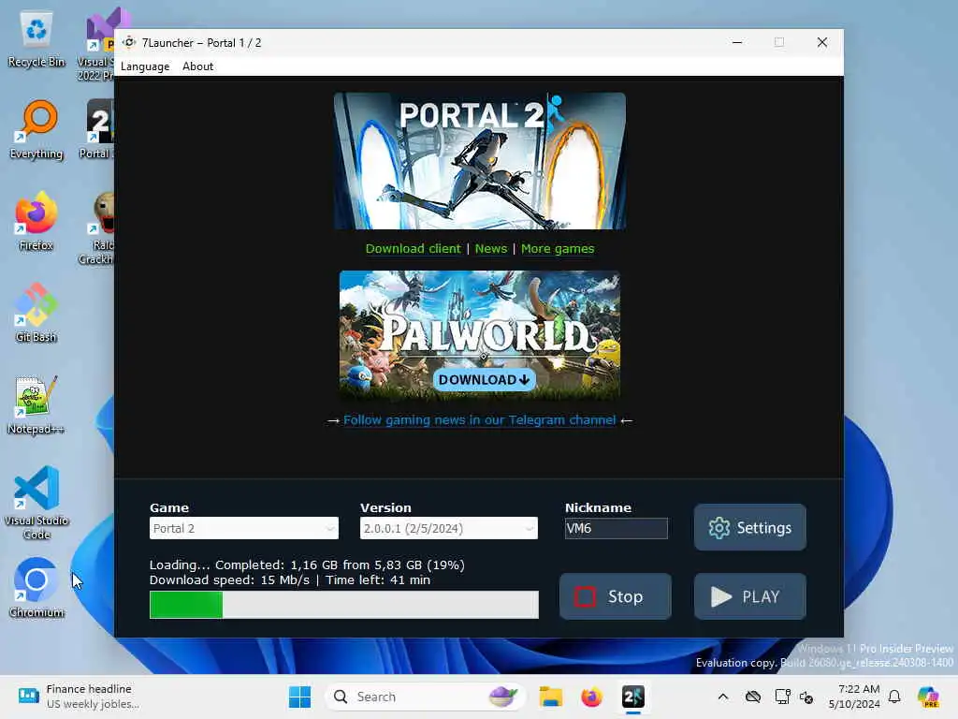The image size is (958, 719).
Task: Close the 7Launcher window
Action: (x=821, y=42)
